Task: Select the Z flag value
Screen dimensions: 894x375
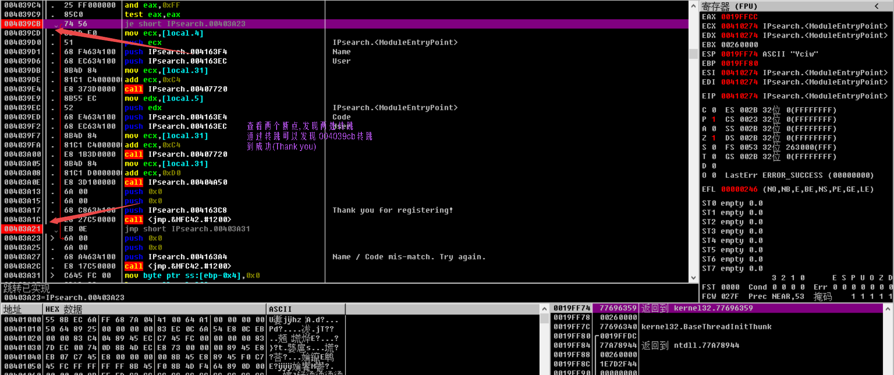Action: pyautogui.click(x=714, y=138)
